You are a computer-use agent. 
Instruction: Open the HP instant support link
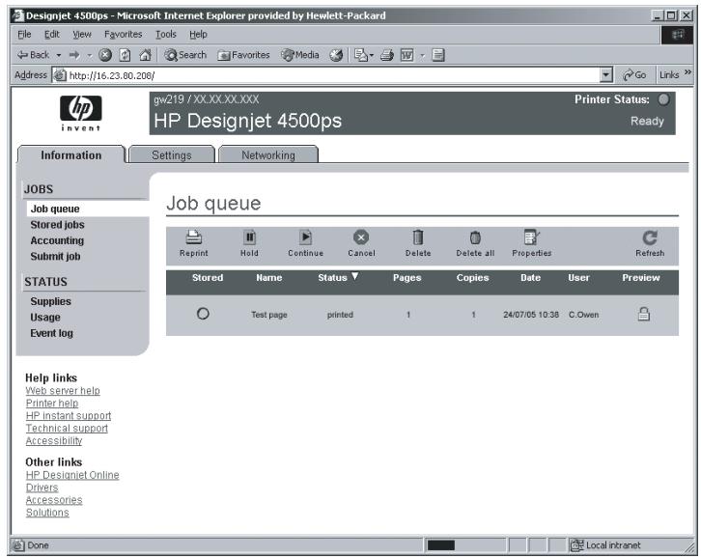(69, 415)
